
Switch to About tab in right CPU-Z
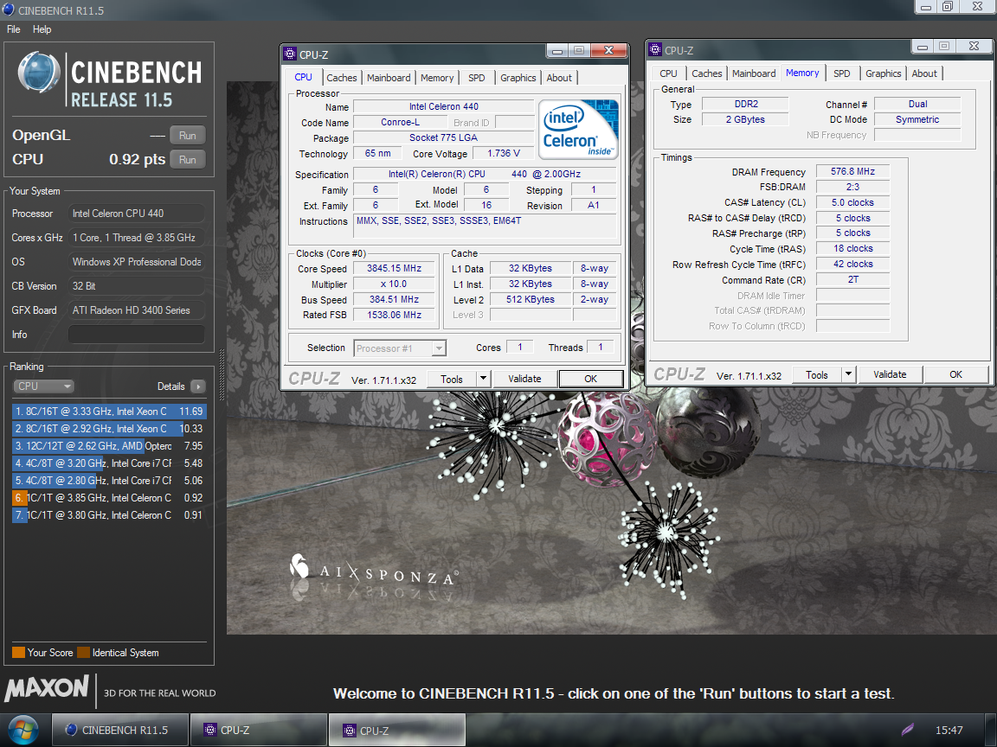924,73
